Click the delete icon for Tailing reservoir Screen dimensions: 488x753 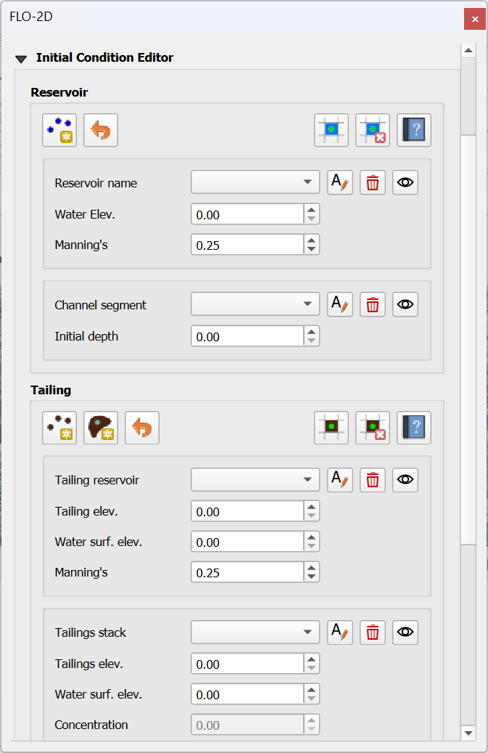(x=372, y=480)
